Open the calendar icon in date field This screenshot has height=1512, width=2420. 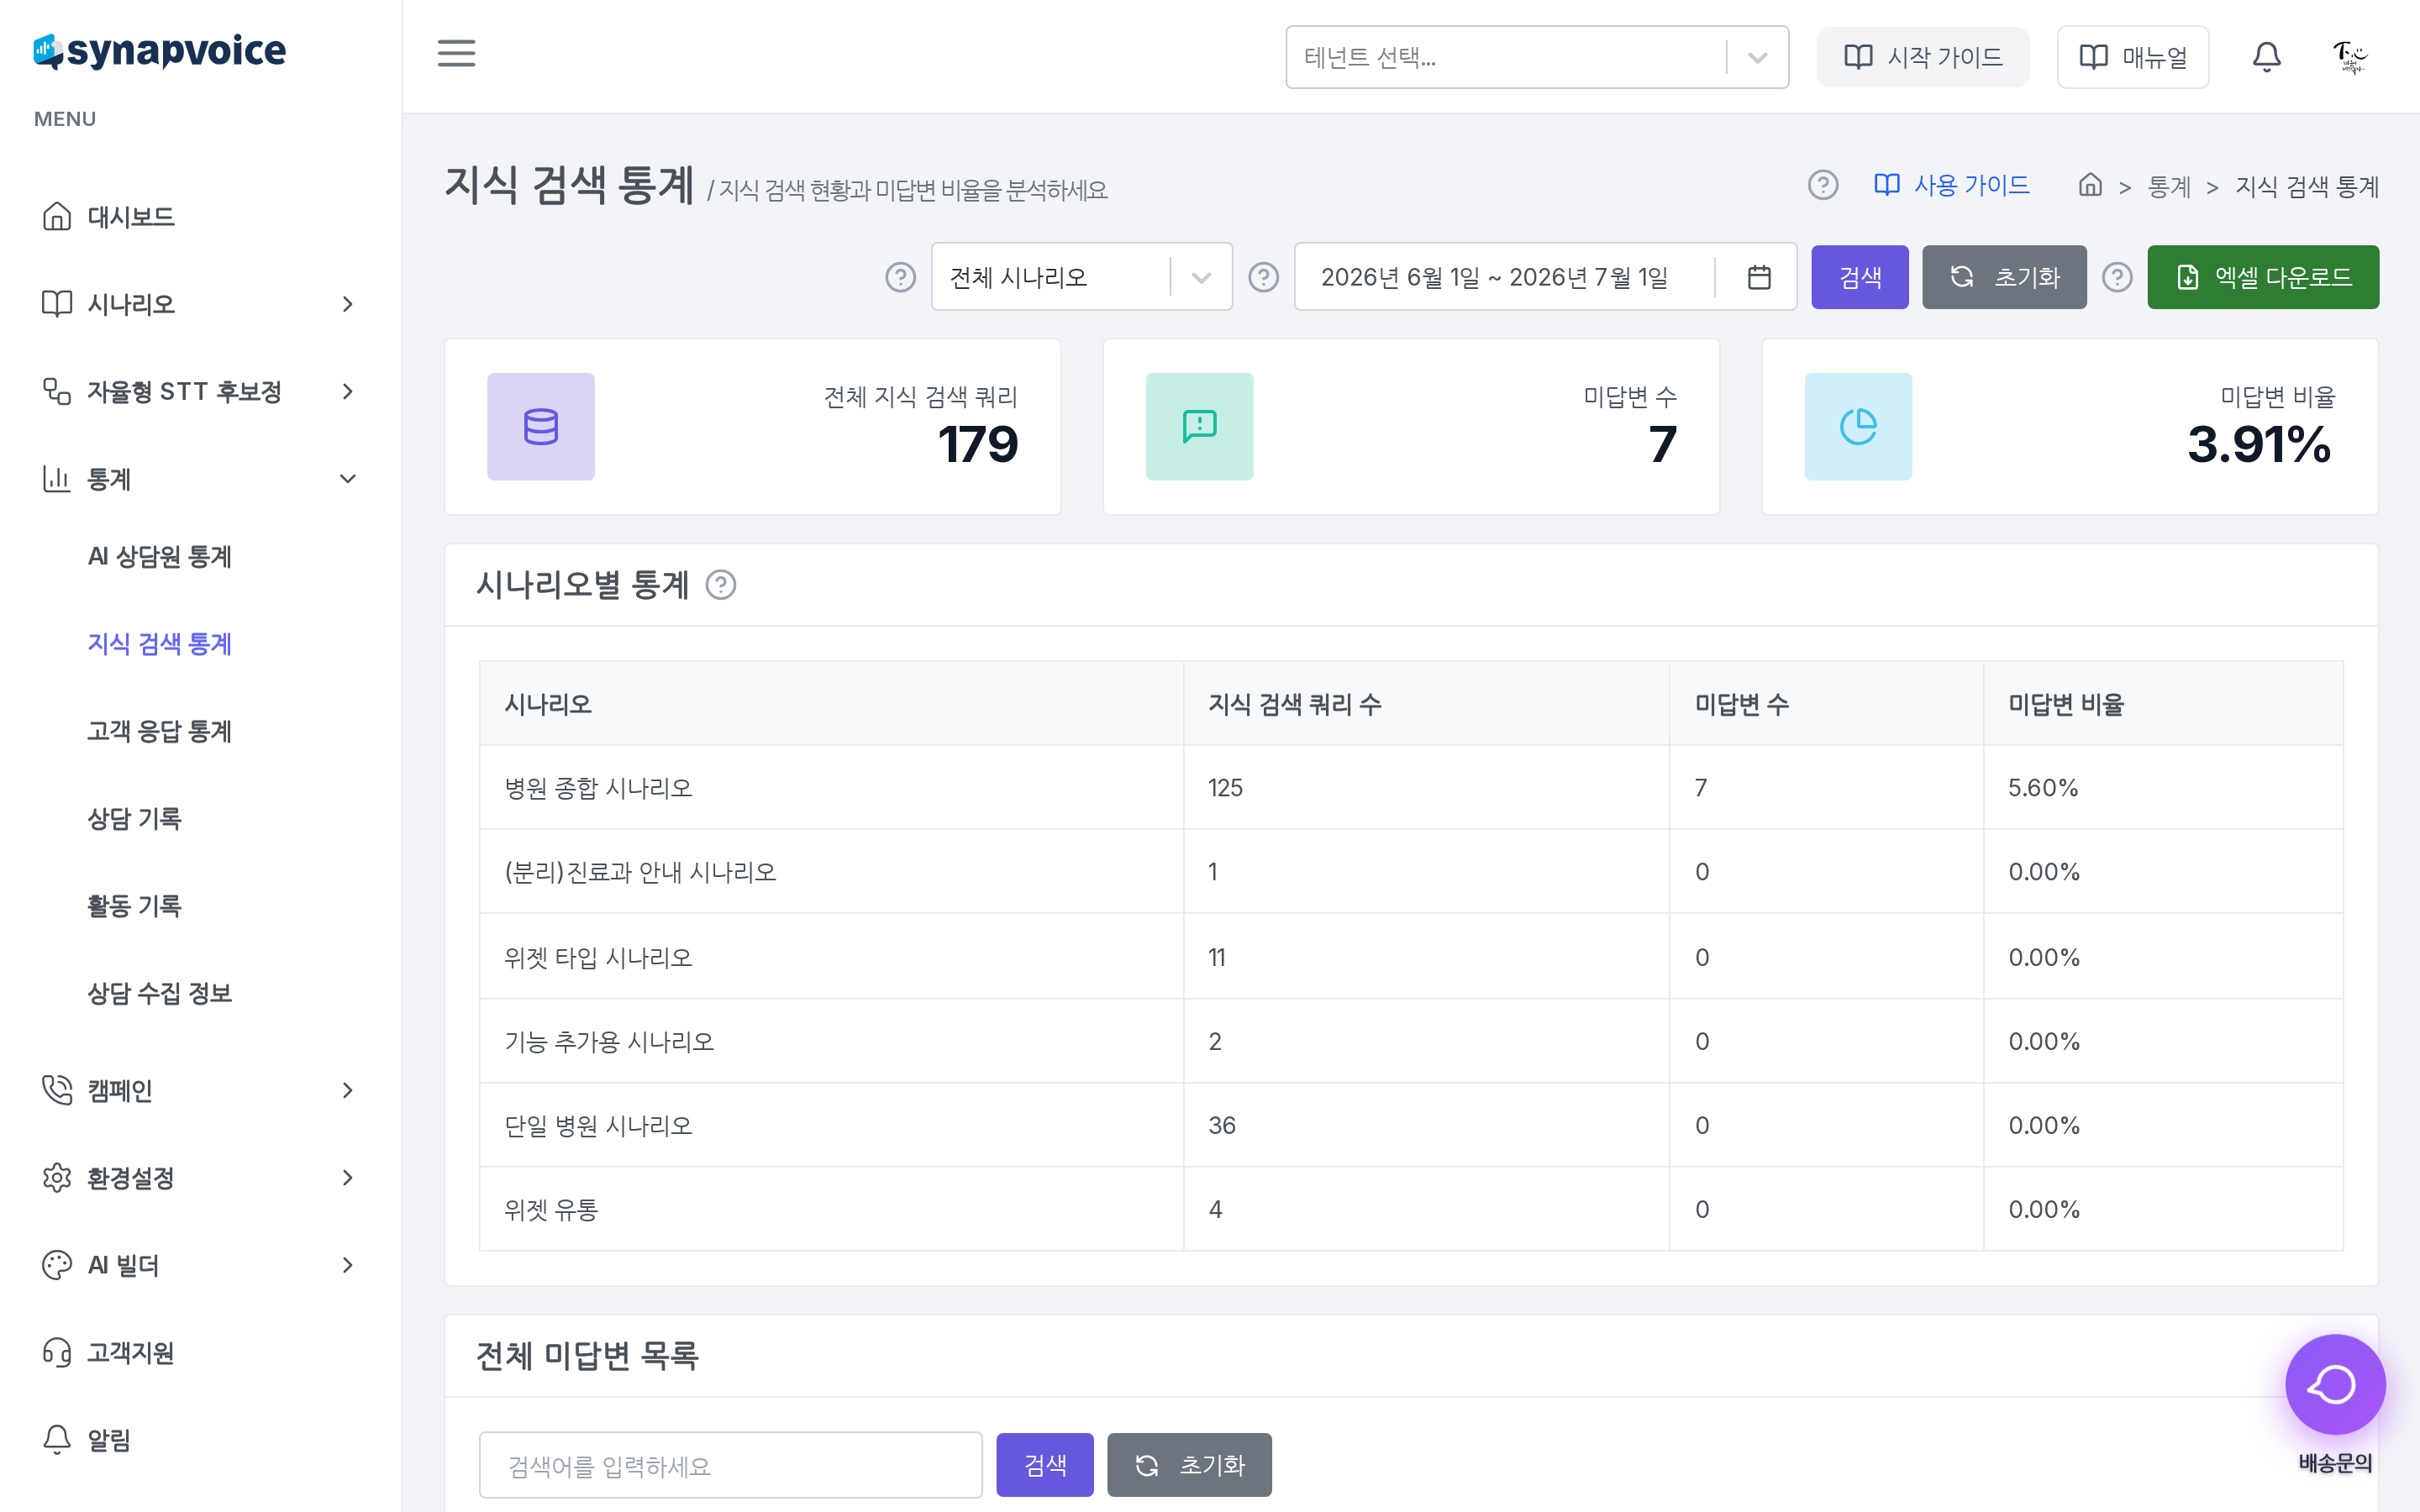click(x=1759, y=277)
